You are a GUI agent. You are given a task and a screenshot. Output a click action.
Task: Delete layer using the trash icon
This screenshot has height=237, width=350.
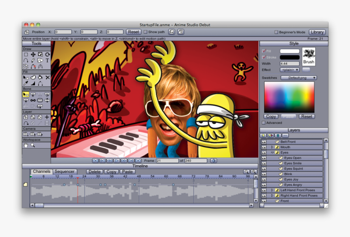tap(278, 136)
